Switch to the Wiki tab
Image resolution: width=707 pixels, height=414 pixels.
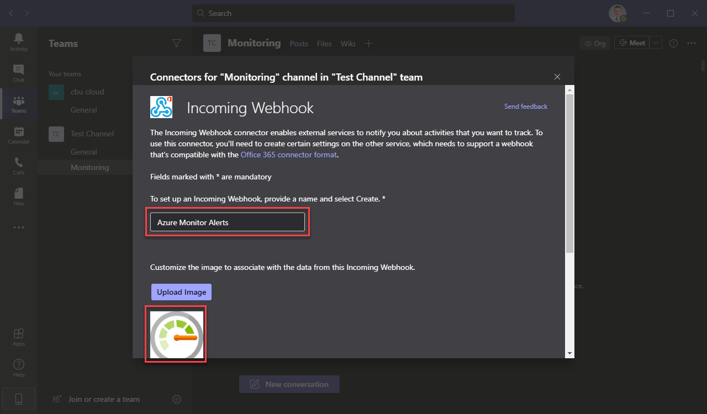pos(348,44)
